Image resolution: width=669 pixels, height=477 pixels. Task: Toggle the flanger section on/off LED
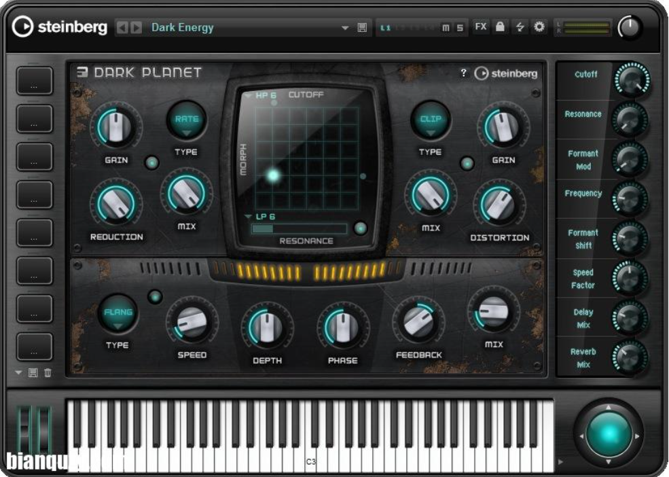coord(156,296)
